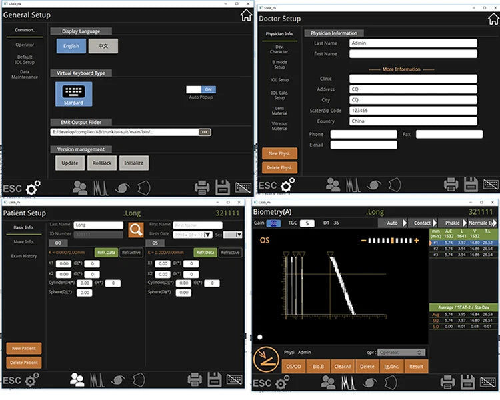Image resolution: width=500 pixels, height=400 pixels.
Task: Toggle the Auto Popup ON switch
Action: pyautogui.click(x=201, y=89)
